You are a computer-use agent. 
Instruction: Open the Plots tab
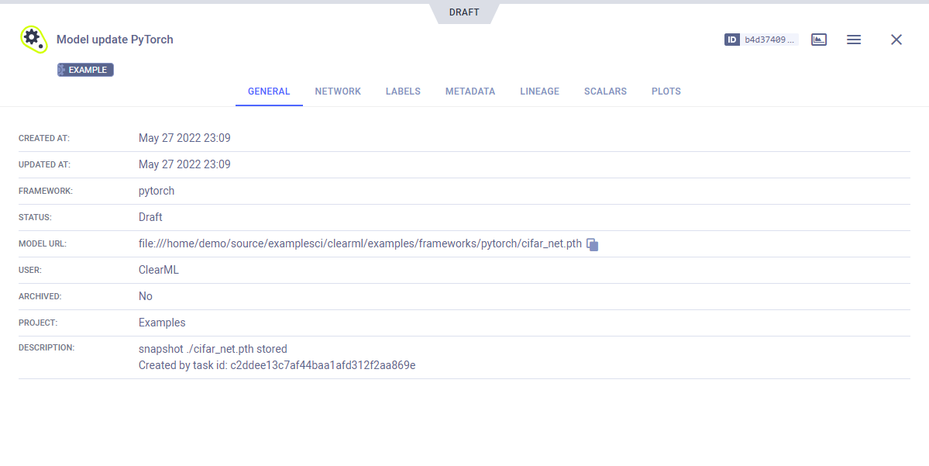666,91
